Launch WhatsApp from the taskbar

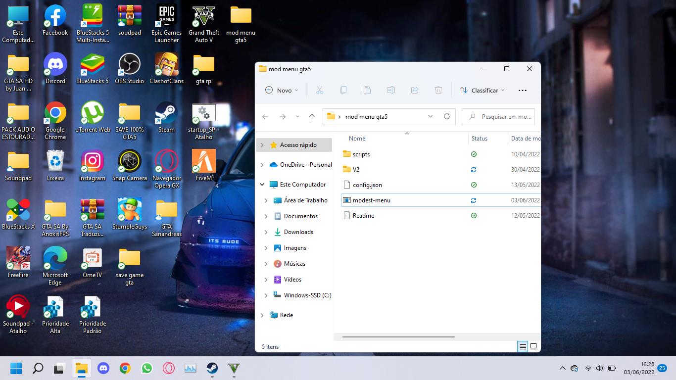pyautogui.click(x=146, y=368)
